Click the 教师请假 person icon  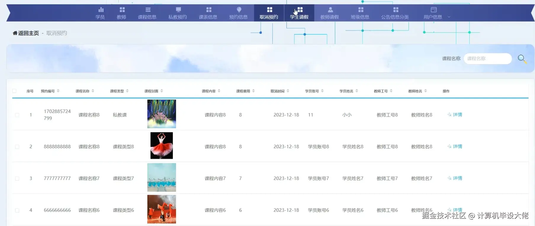[330, 10]
